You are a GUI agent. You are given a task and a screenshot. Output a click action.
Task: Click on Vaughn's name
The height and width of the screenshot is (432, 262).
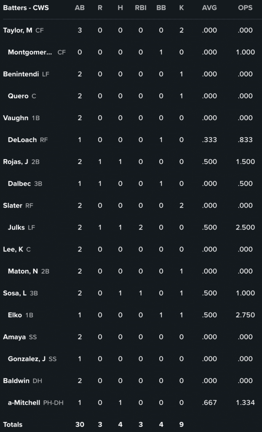[x=16, y=118]
